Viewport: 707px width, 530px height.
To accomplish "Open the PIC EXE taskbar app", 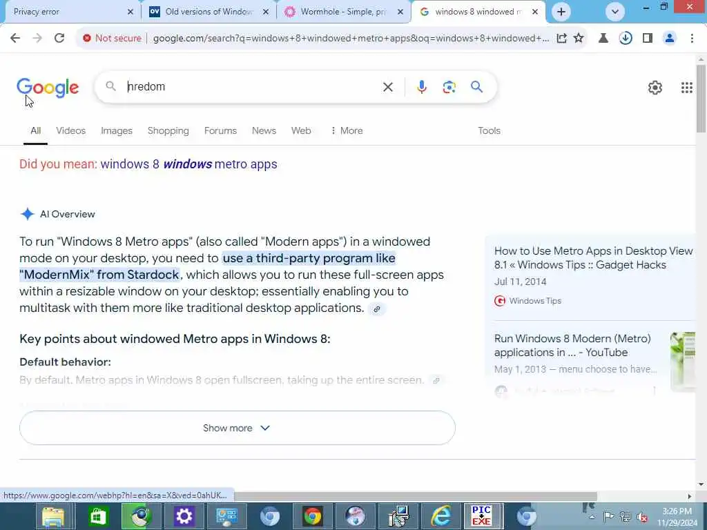I will click(x=481, y=516).
